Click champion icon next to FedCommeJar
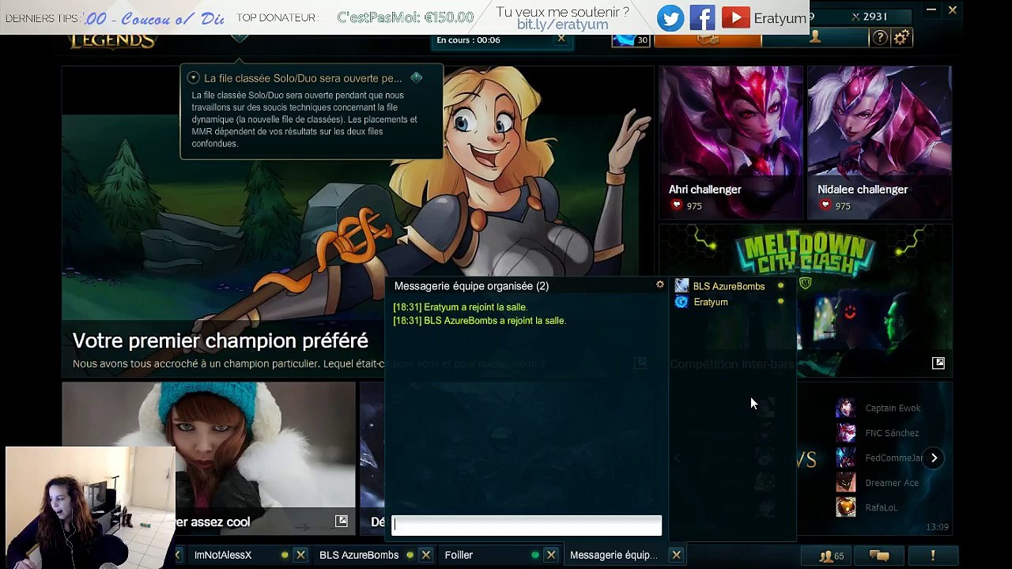Image resolution: width=1012 pixels, height=569 pixels. 845,458
